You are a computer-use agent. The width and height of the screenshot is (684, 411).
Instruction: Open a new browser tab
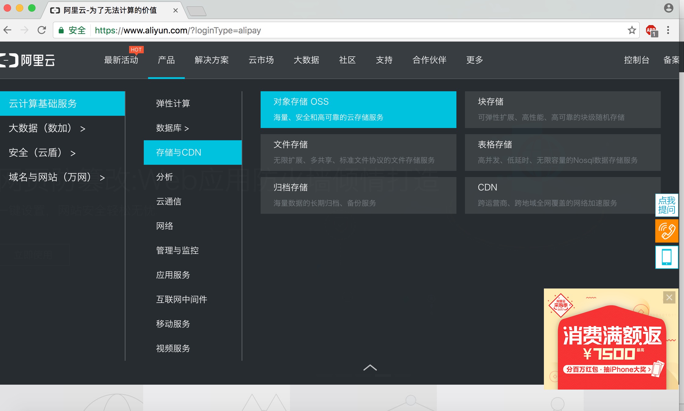tap(196, 11)
